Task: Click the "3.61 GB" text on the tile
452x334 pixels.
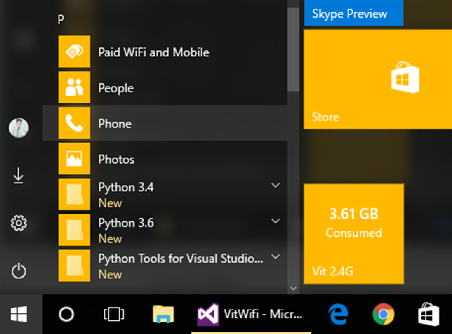Action: tap(354, 214)
